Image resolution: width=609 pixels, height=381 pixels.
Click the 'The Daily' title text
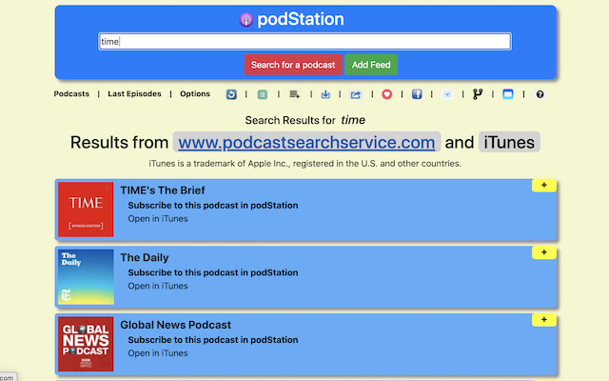tap(145, 257)
